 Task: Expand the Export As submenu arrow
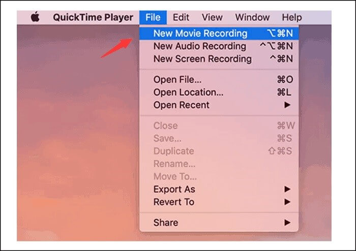click(287, 189)
